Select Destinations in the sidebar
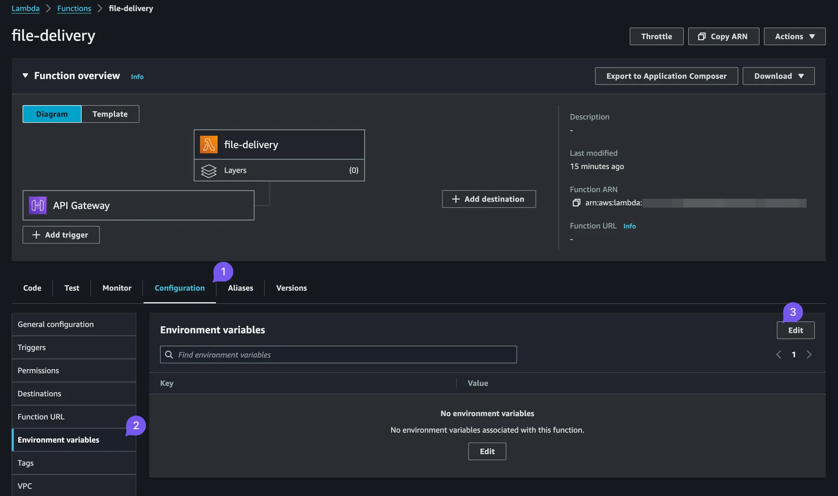Screen dimensions: 838x496 click(74, 394)
